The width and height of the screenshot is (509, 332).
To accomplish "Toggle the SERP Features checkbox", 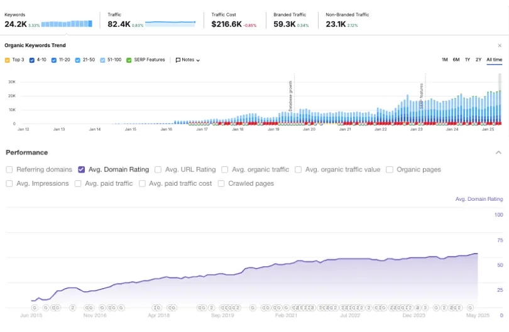I will pyautogui.click(x=129, y=60).
